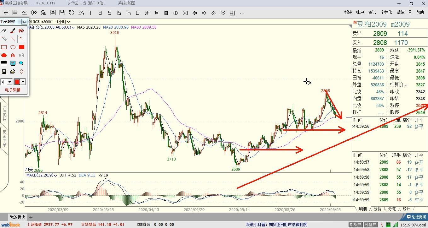Click the magnifier zoom tool
This screenshot has width=428, height=228.
21,63
